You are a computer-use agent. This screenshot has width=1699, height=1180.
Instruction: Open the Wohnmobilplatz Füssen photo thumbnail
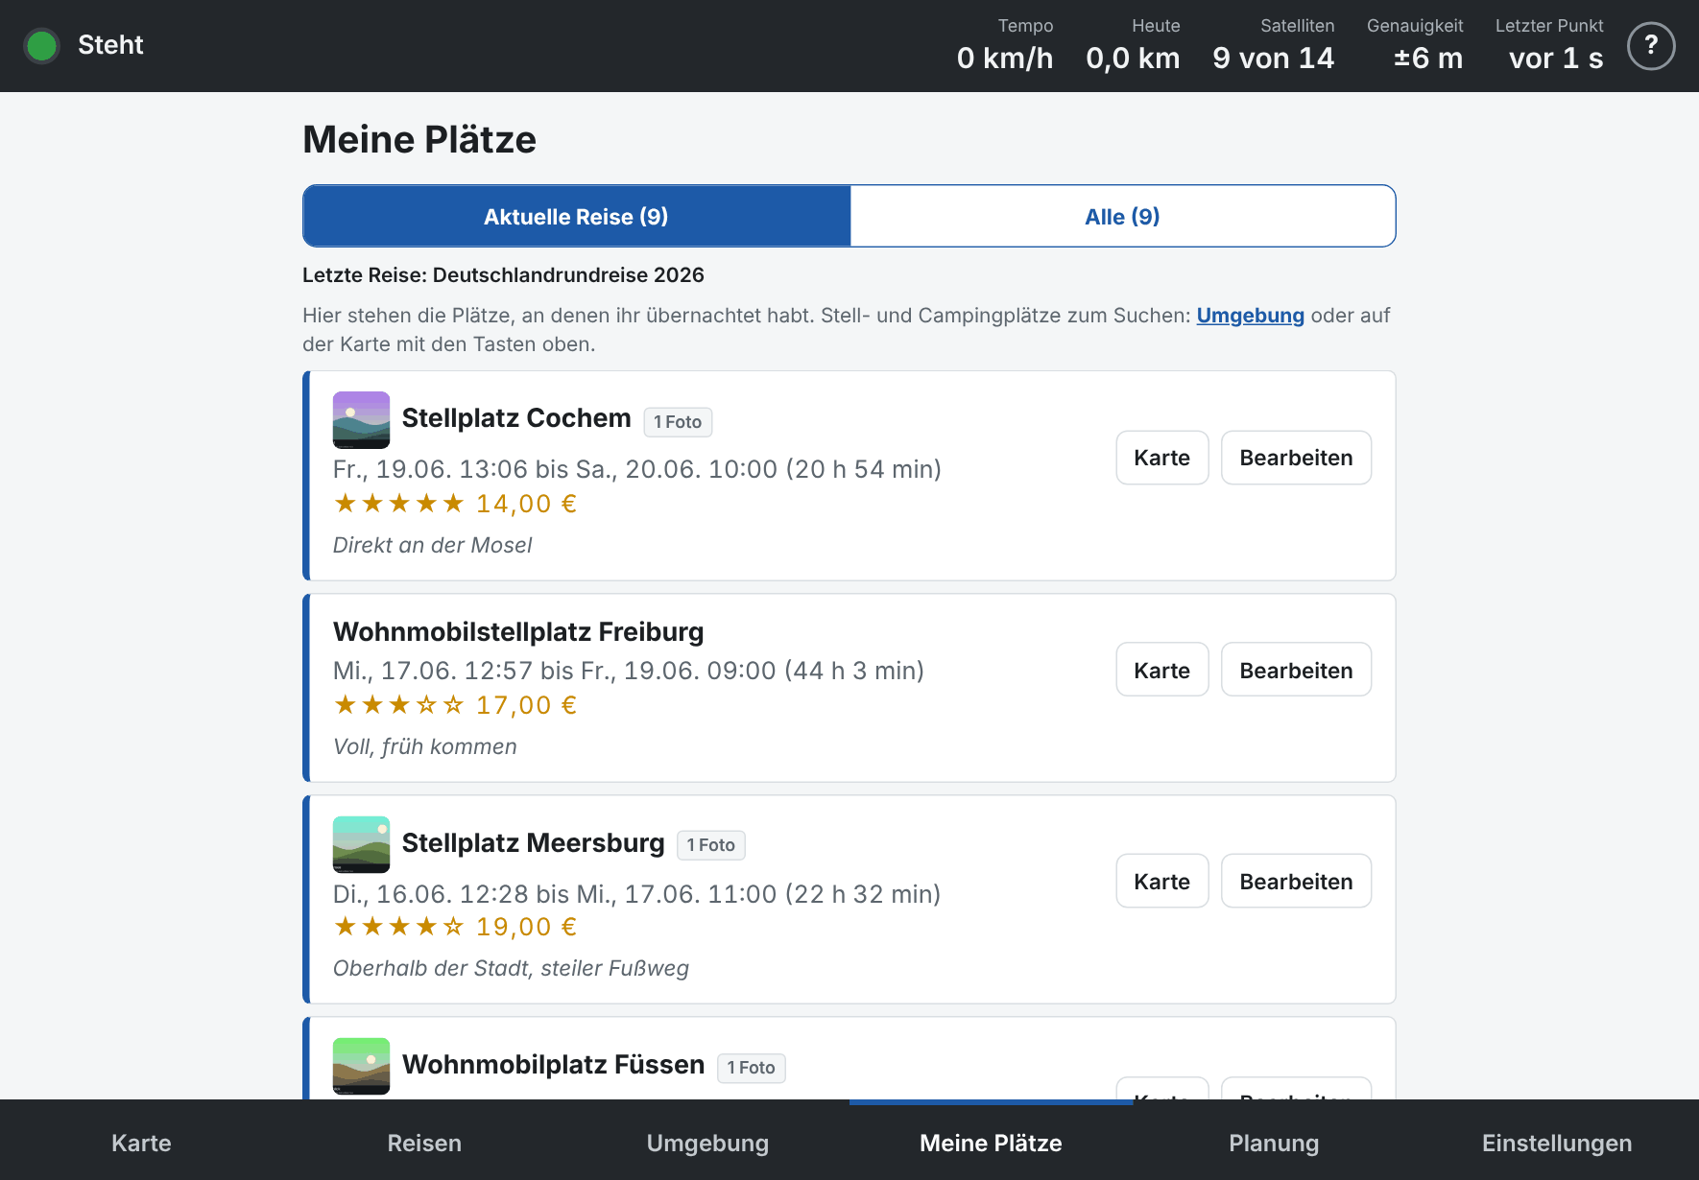pos(361,1066)
